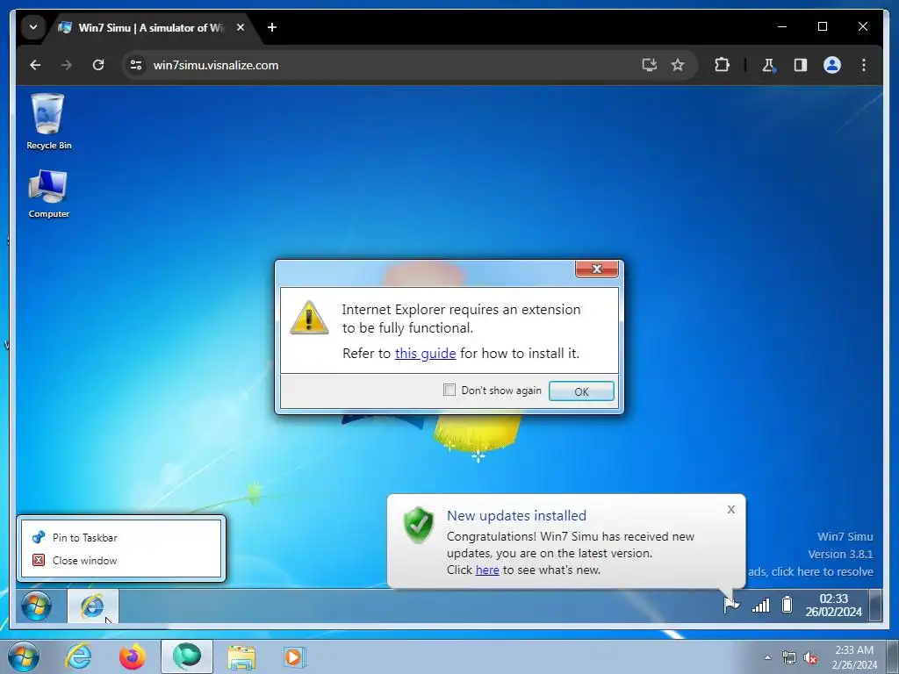Open host Windows Start button
This screenshot has width=899, height=674.
24,656
